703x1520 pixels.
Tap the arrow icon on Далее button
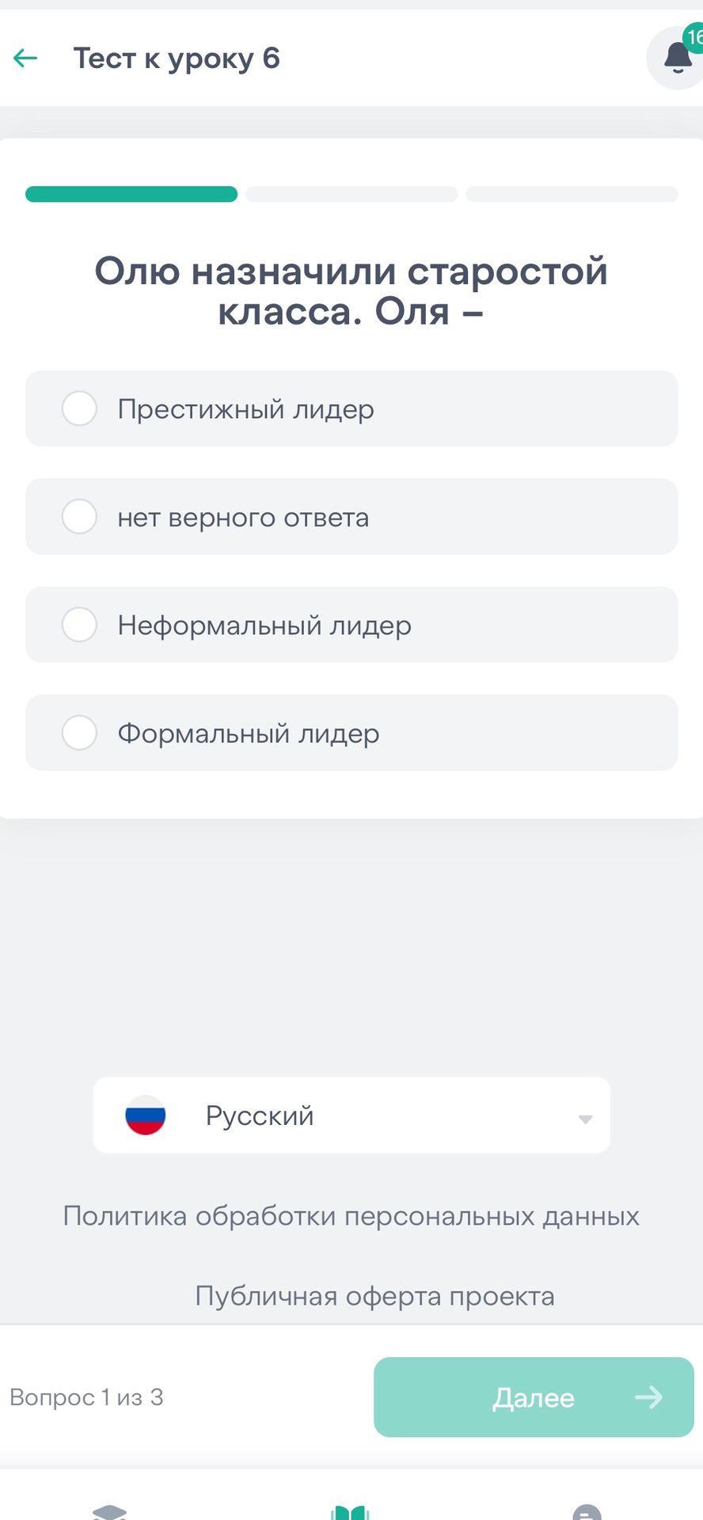(648, 1396)
